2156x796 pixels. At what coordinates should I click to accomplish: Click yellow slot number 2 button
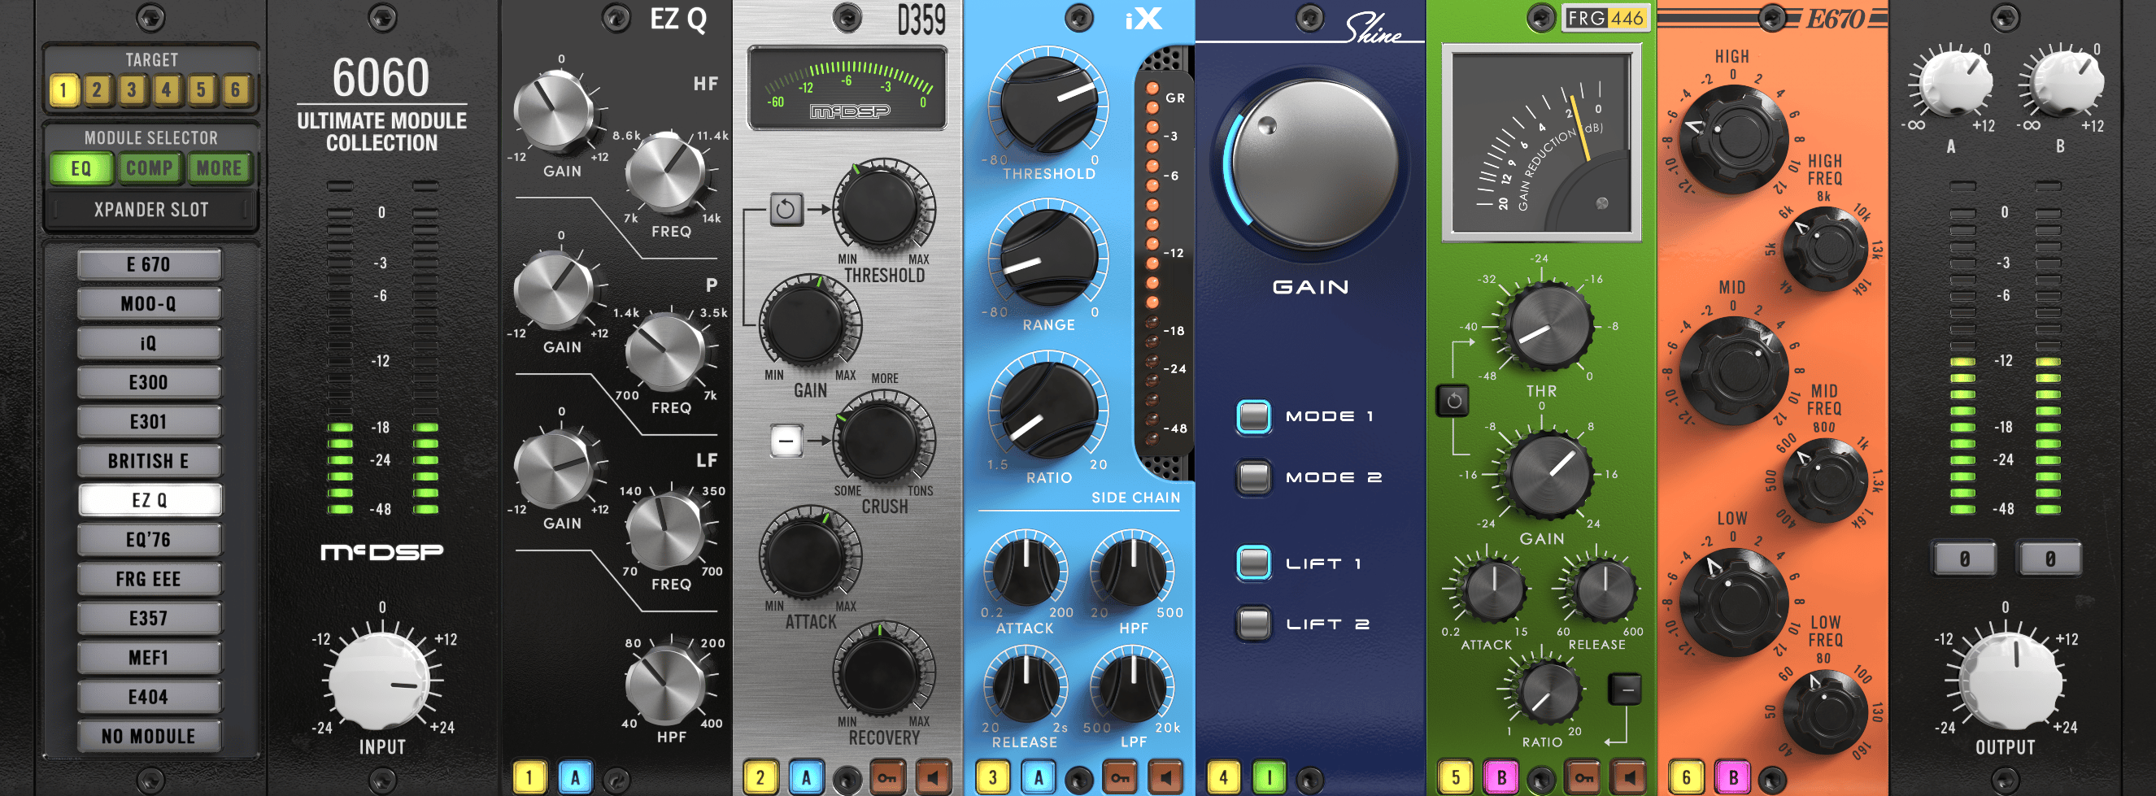(760, 777)
